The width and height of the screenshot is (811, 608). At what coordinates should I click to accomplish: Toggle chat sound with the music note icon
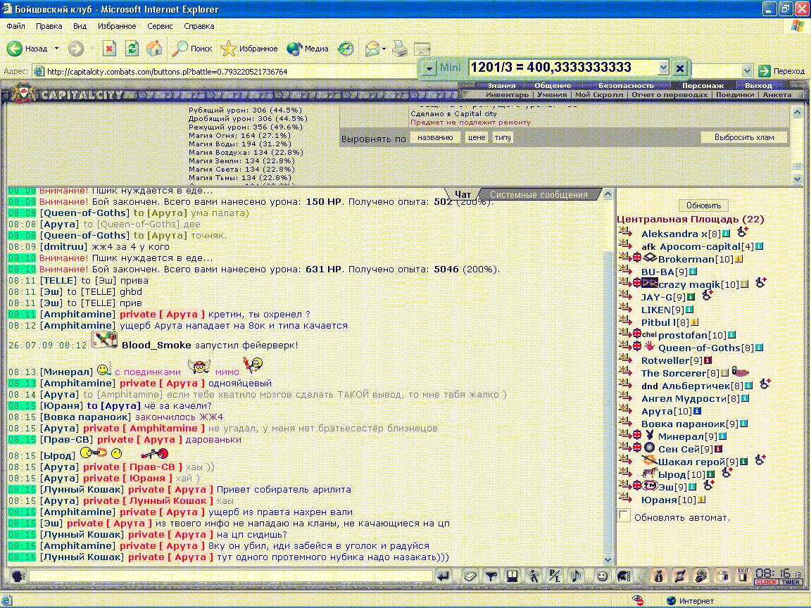576,576
